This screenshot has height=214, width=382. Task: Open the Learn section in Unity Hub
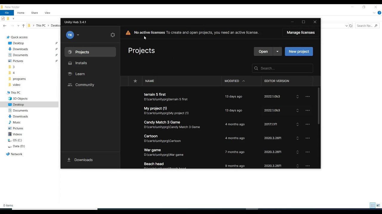(90, 74)
